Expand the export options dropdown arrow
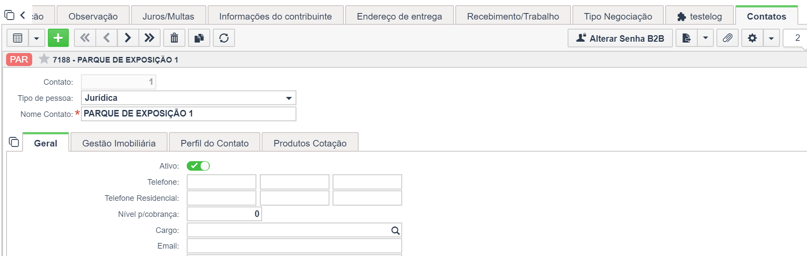 [705, 38]
